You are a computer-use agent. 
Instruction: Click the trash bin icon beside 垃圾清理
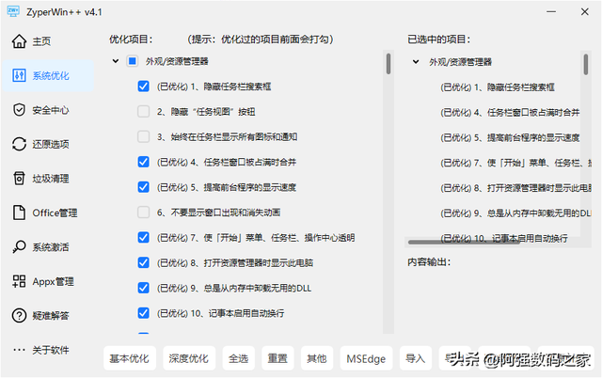pyautogui.click(x=19, y=179)
